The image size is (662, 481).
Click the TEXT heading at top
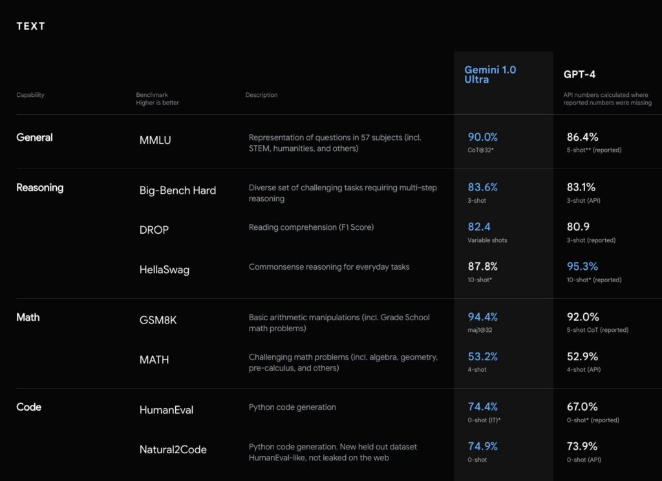pos(30,26)
